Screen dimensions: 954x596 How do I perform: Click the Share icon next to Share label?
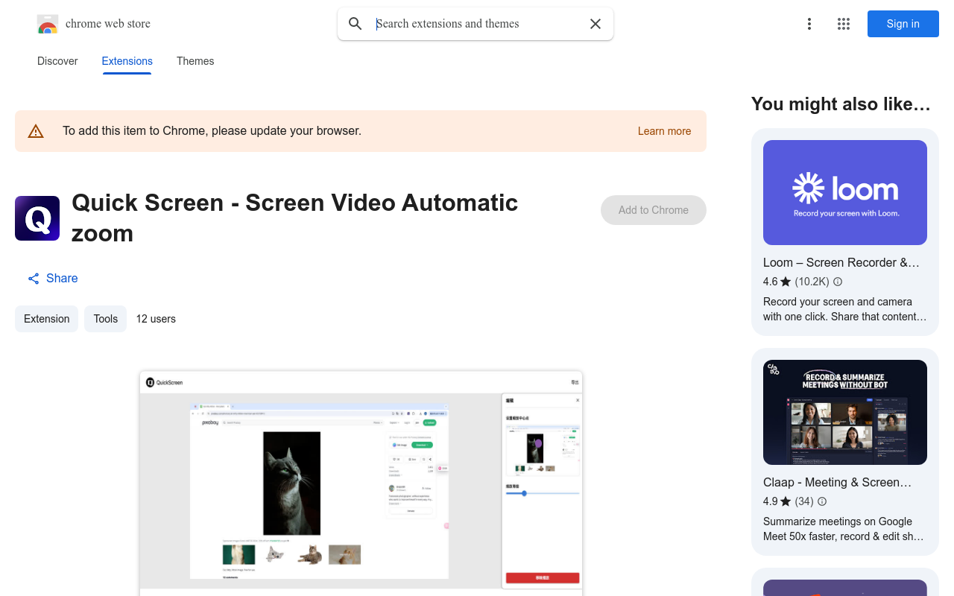(x=33, y=278)
